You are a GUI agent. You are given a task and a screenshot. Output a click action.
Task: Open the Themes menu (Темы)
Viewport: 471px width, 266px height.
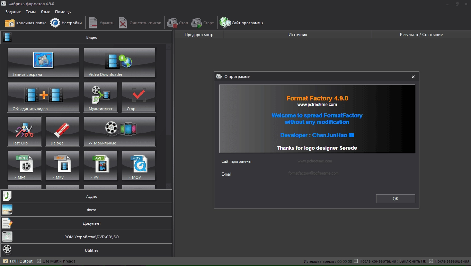pos(30,12)
